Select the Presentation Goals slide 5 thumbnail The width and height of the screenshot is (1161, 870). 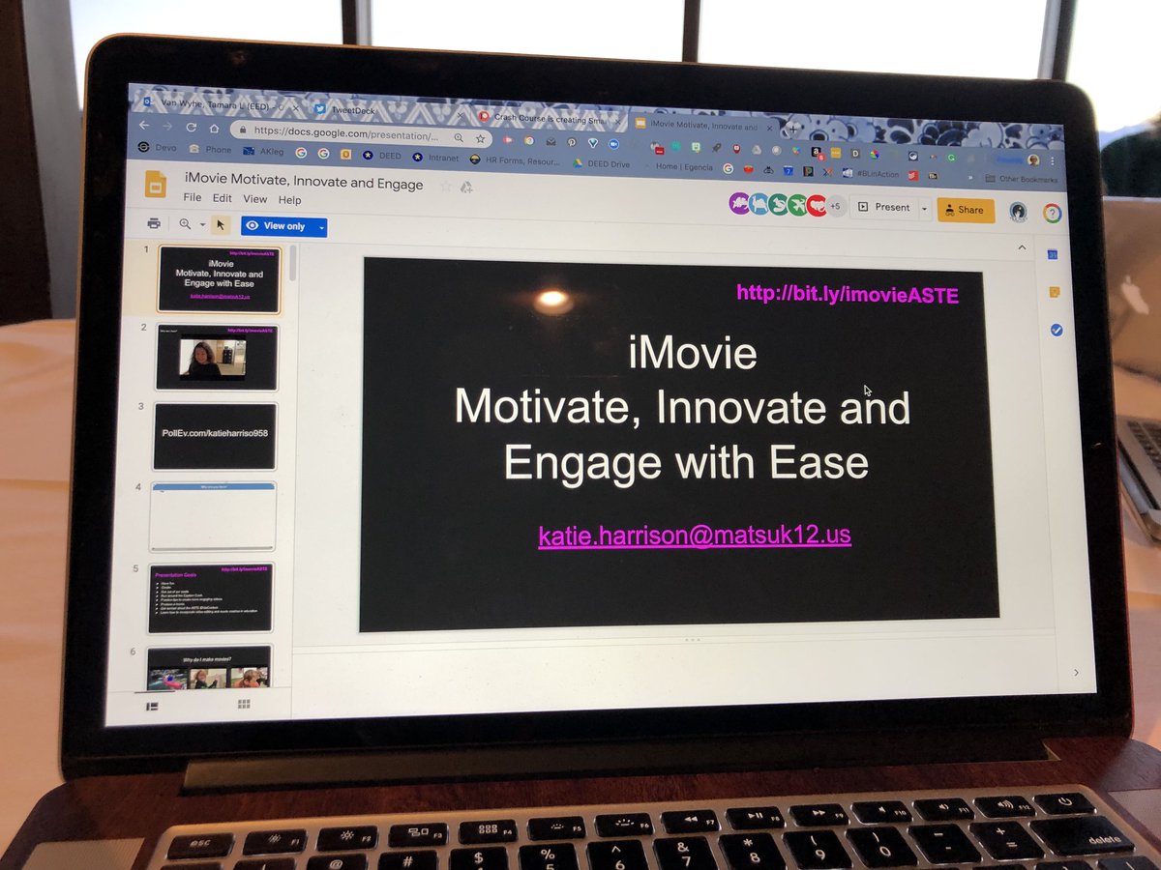click(211, 597)
